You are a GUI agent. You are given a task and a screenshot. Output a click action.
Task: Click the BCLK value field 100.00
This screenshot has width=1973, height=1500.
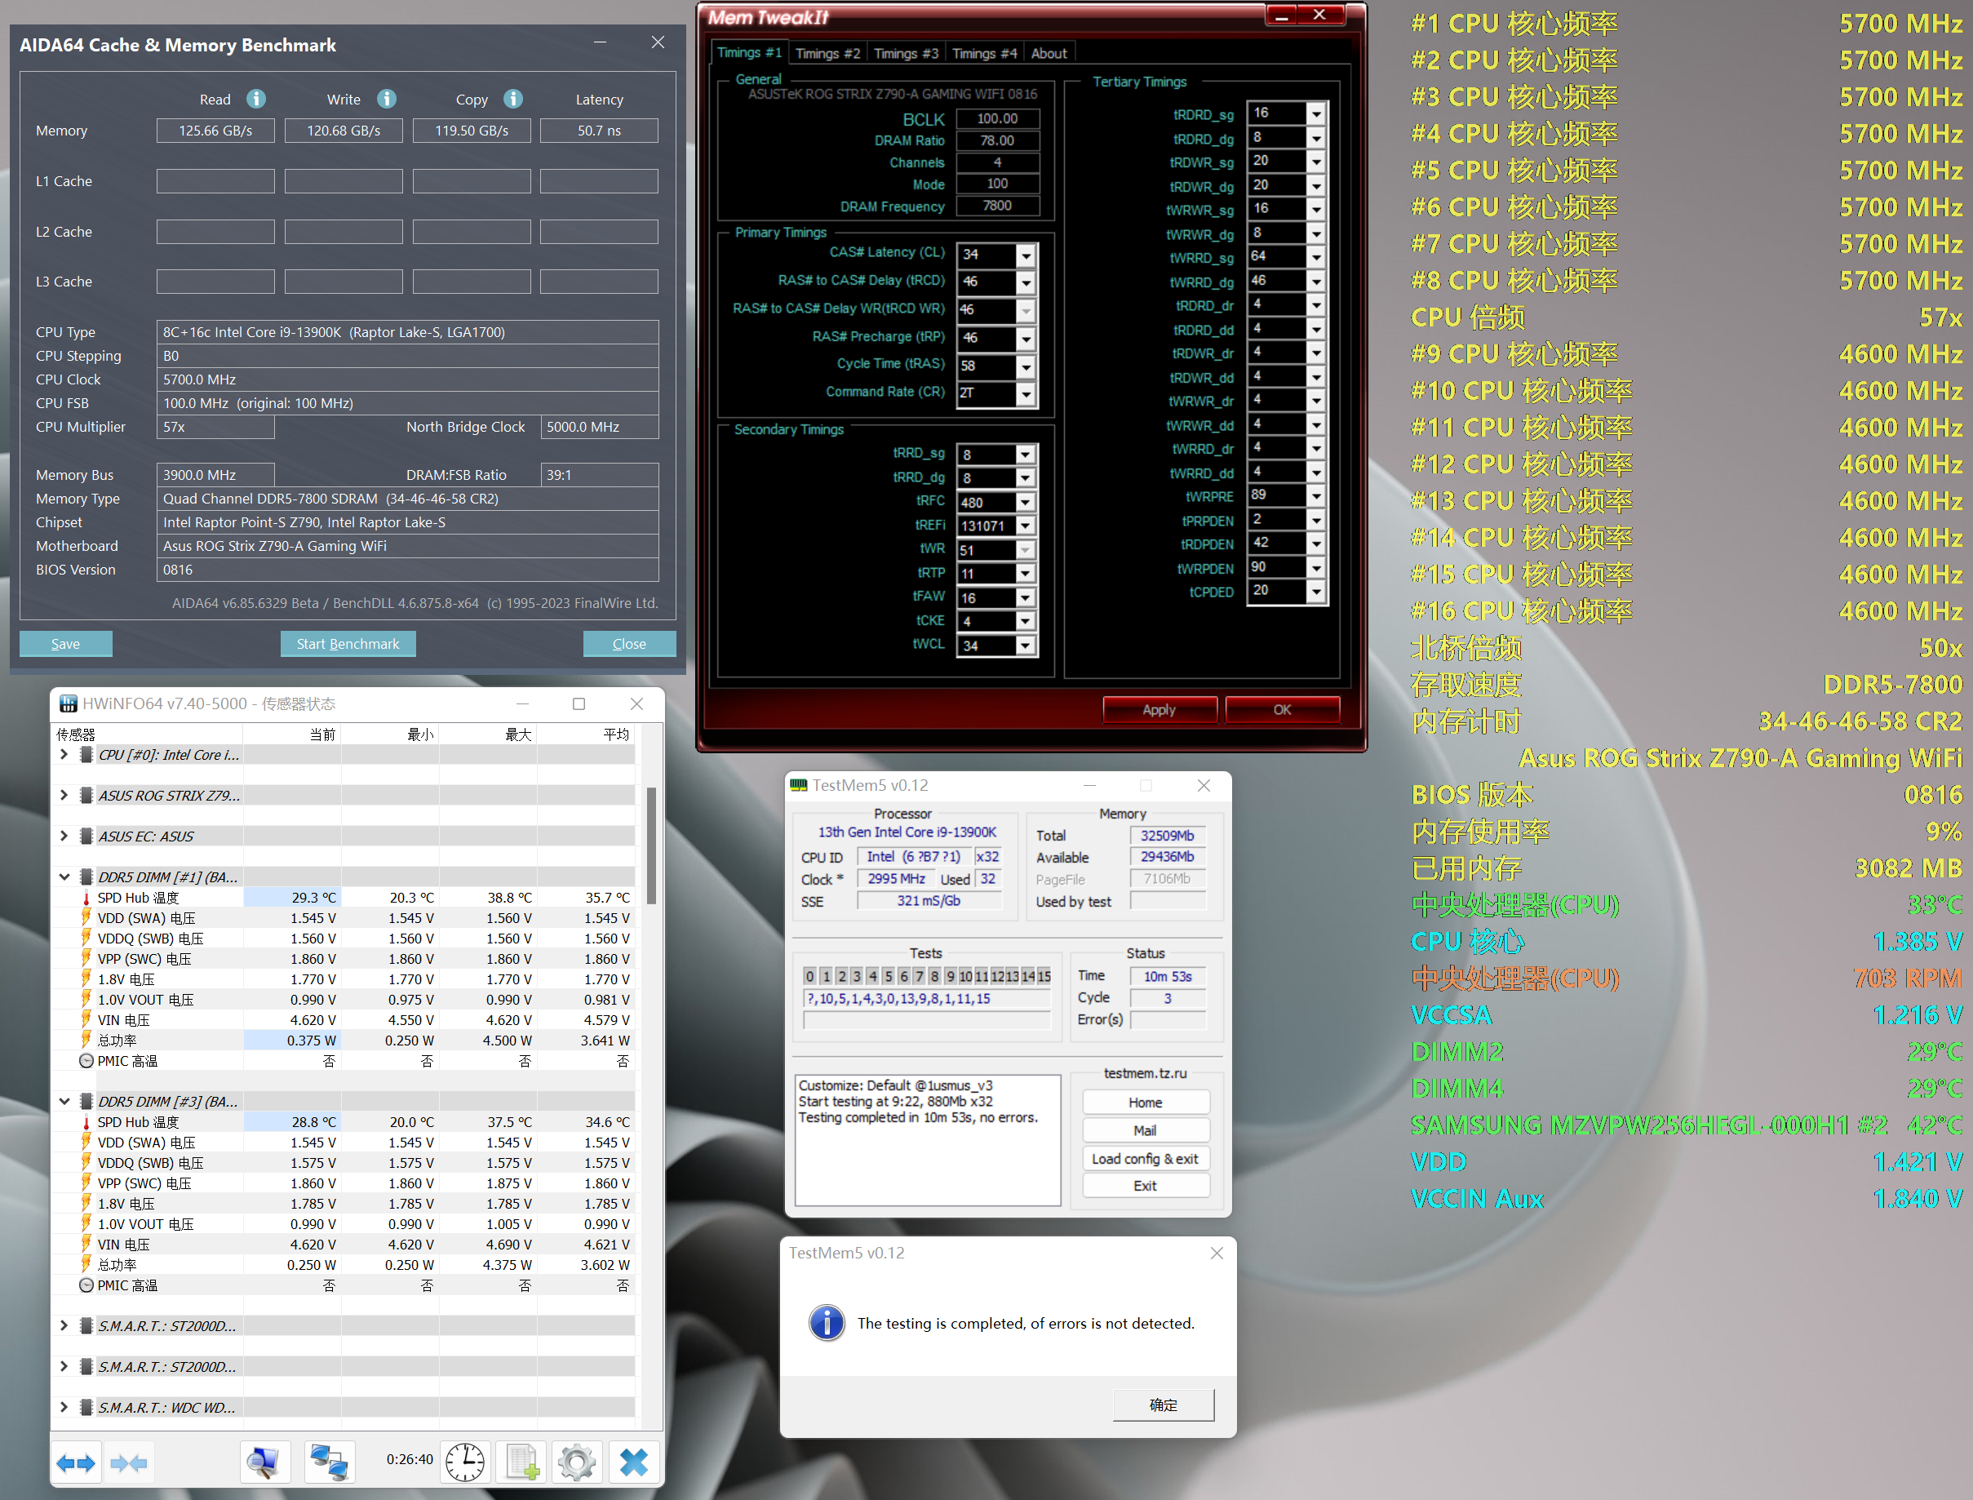pos(997,119)
